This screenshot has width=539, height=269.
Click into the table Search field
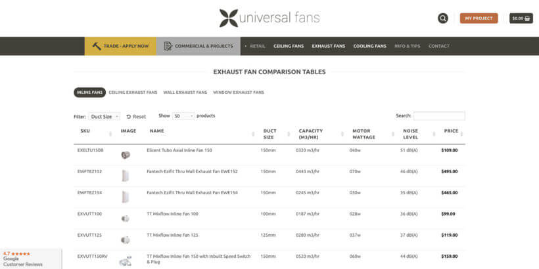pyautogui.click(x=439, y=116)
